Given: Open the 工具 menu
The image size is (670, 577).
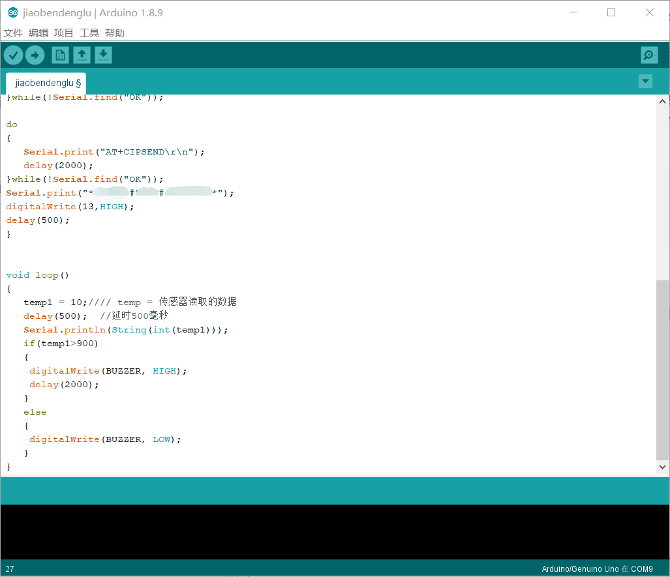Looking at the screenshot, I should [89, 33].
